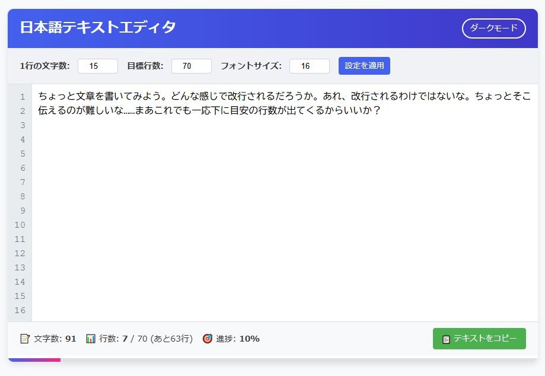Image resolution: width=545 pixels, height=376 pixels.
Task: Click line number 1 in the gutter
Action: click(21, 97)
